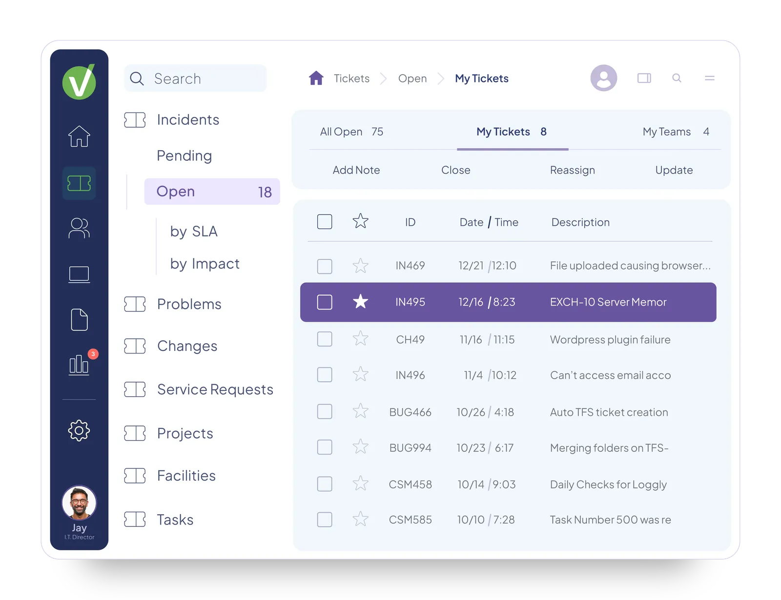
Task: Click Jay's profile photo in sidebar
Action: coord(79,503)
